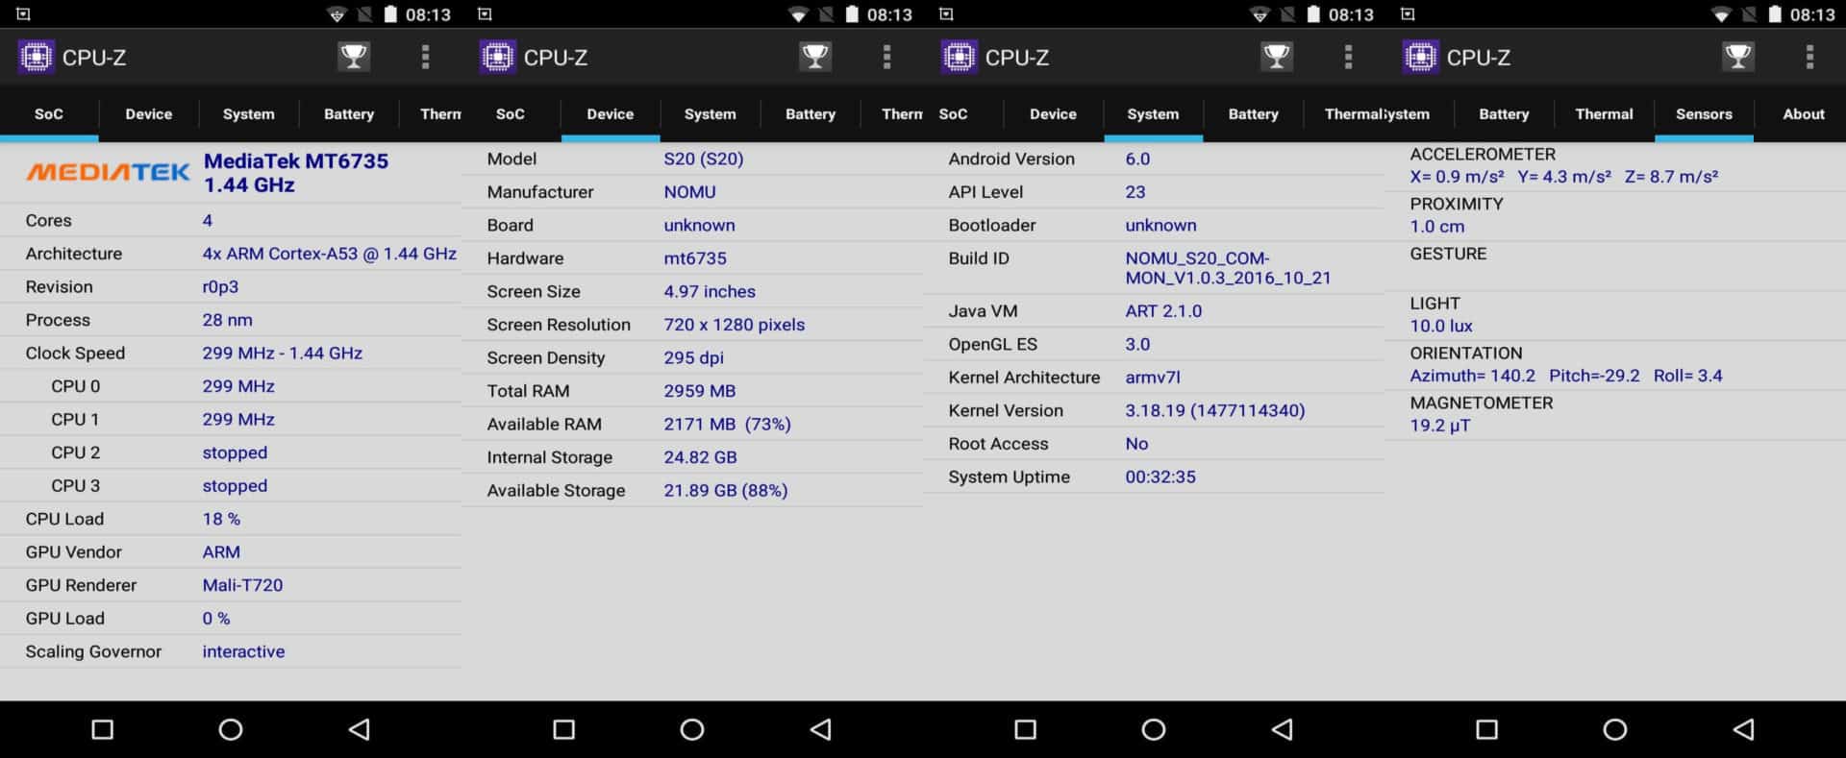Tap the home circle button in the second screen
The height and width of the screenshot is (758, 1846).
[692, 729]
